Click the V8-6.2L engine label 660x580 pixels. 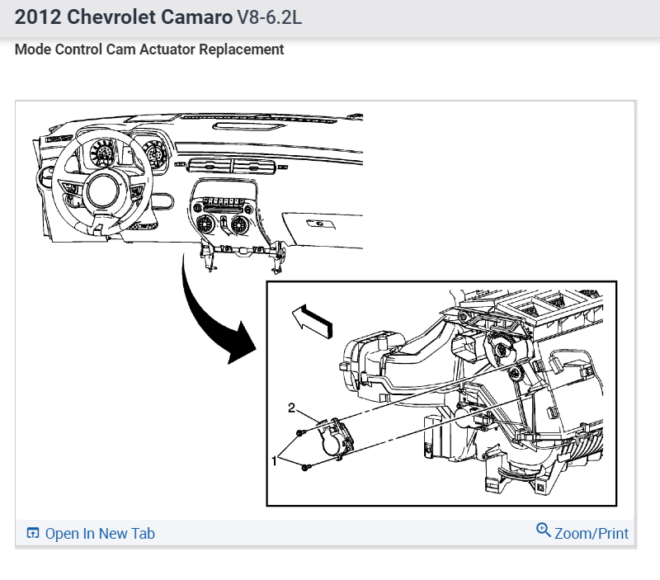pos(270,17)
